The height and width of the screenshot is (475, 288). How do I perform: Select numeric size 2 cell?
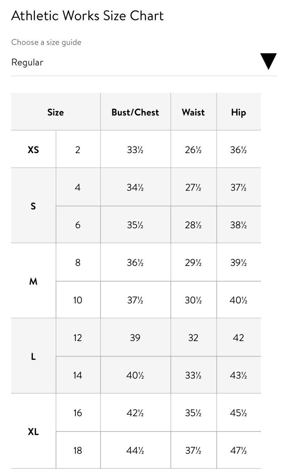pos(78,149)
